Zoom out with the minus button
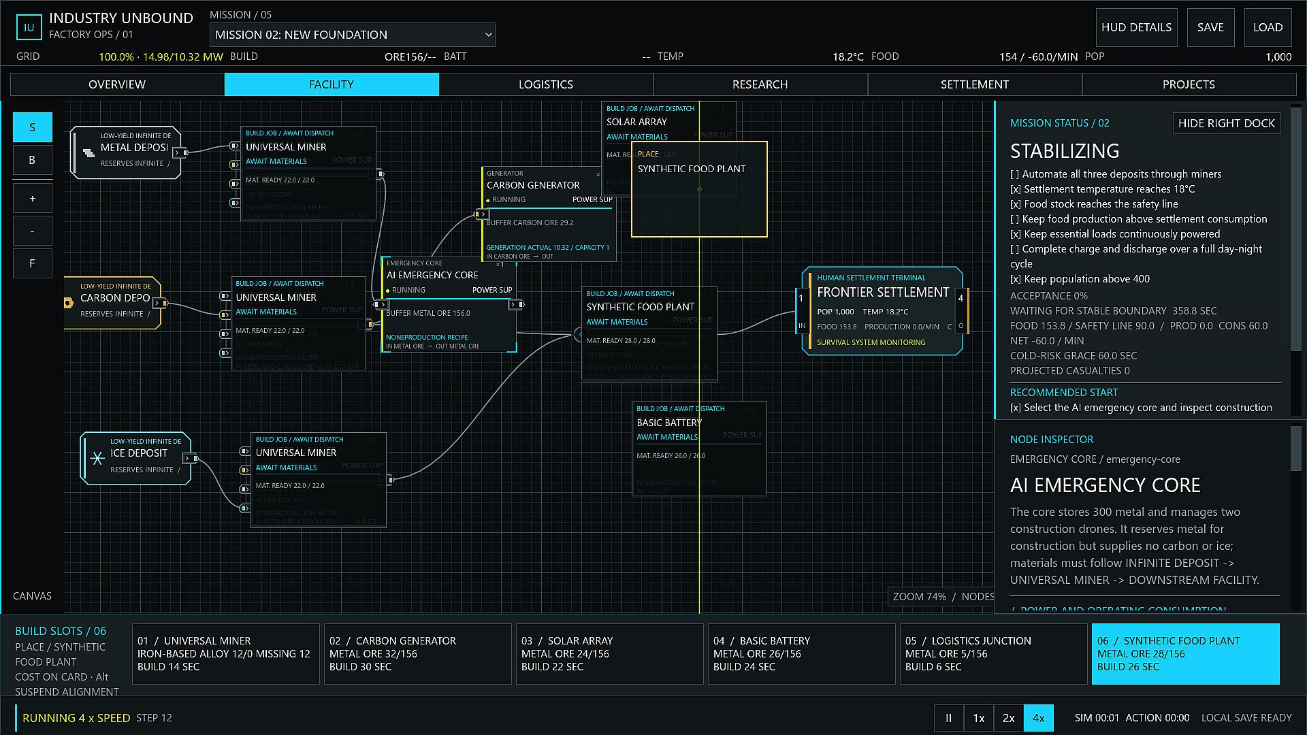The height and width of the screenshot is (735, 1307). click(x=32, y=231)
